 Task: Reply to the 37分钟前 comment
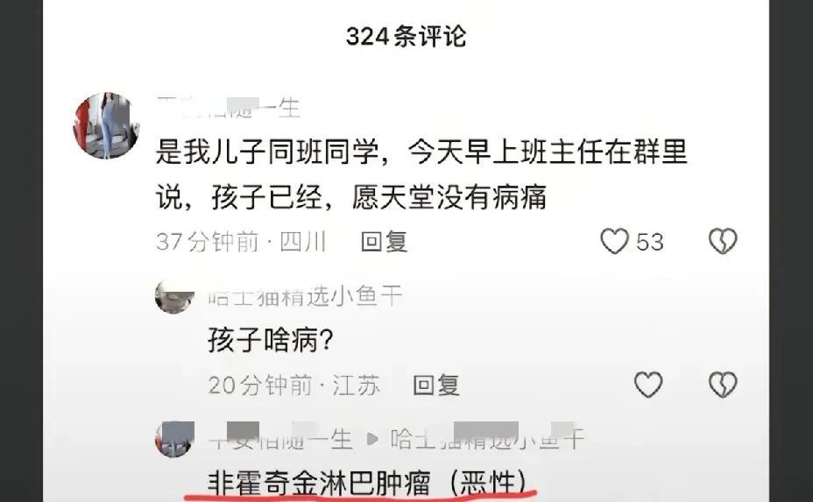(x=385, y=242)
